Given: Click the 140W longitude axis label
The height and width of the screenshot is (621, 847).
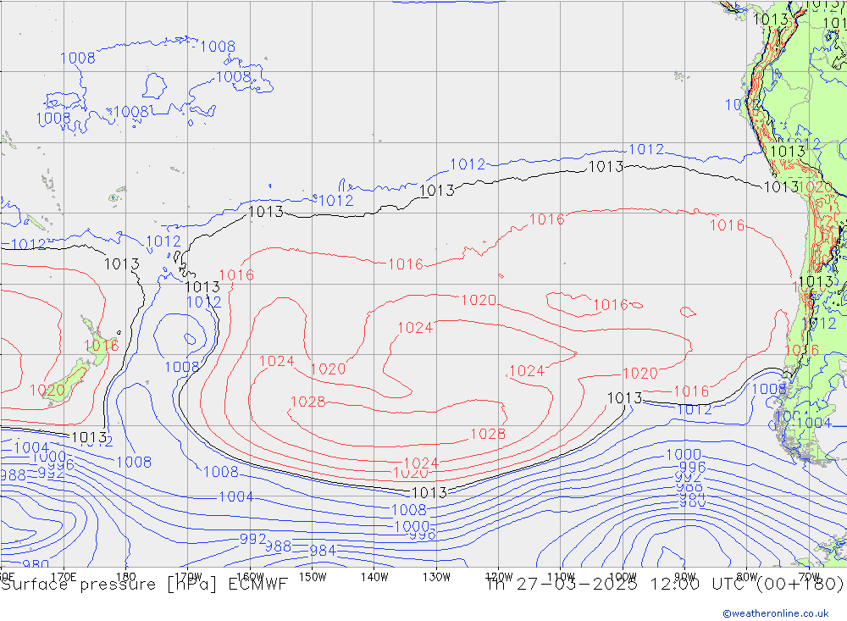Looking at the screenshot, I should [374, 577].
